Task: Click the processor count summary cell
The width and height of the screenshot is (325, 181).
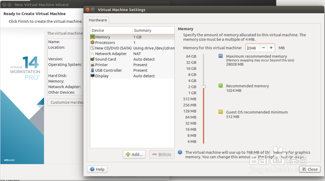Action: (x=134, y=42)
